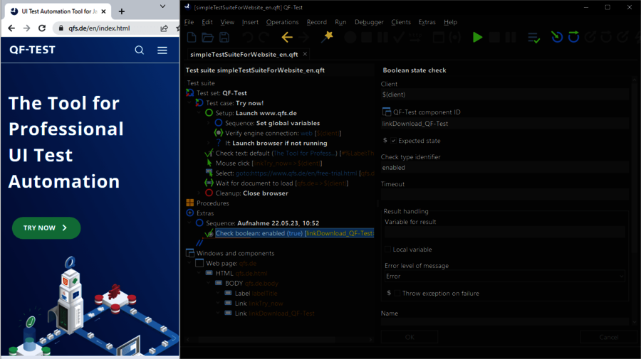
Task: Toggle the Expected state checkbox
Action: [394, 141]
